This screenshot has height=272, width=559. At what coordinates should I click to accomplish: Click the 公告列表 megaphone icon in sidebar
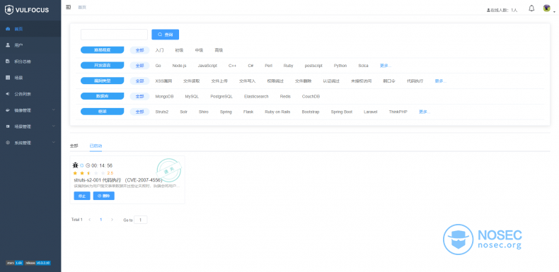(8, 94)
